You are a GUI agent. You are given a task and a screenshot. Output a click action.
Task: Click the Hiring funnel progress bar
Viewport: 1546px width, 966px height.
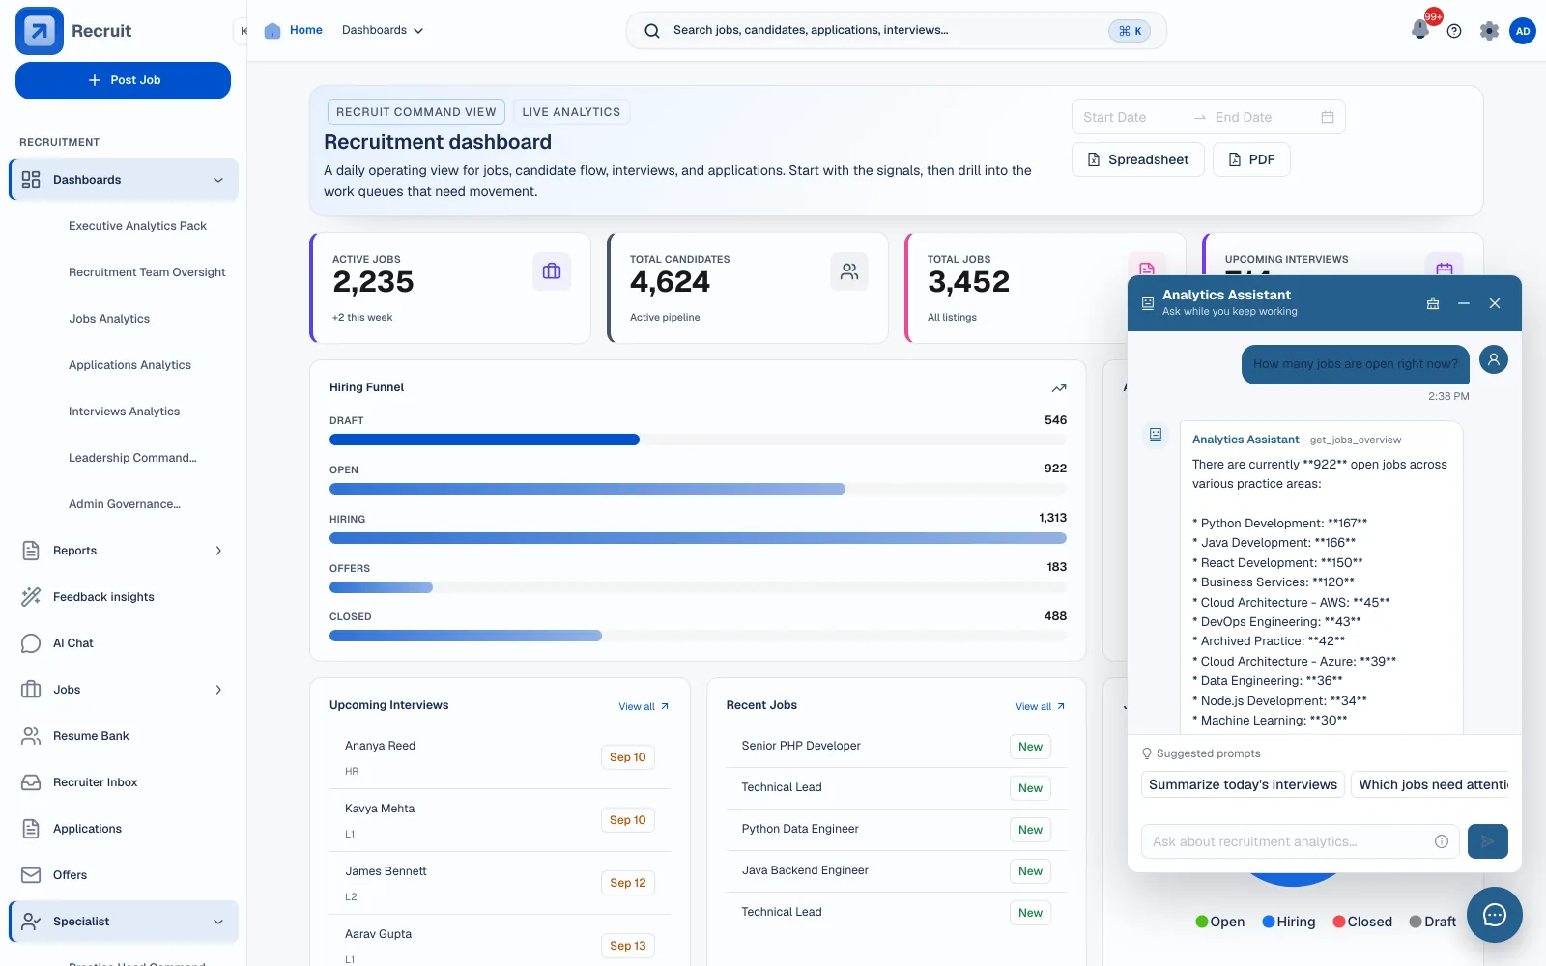pyautogui.click(x=698, y=538)
